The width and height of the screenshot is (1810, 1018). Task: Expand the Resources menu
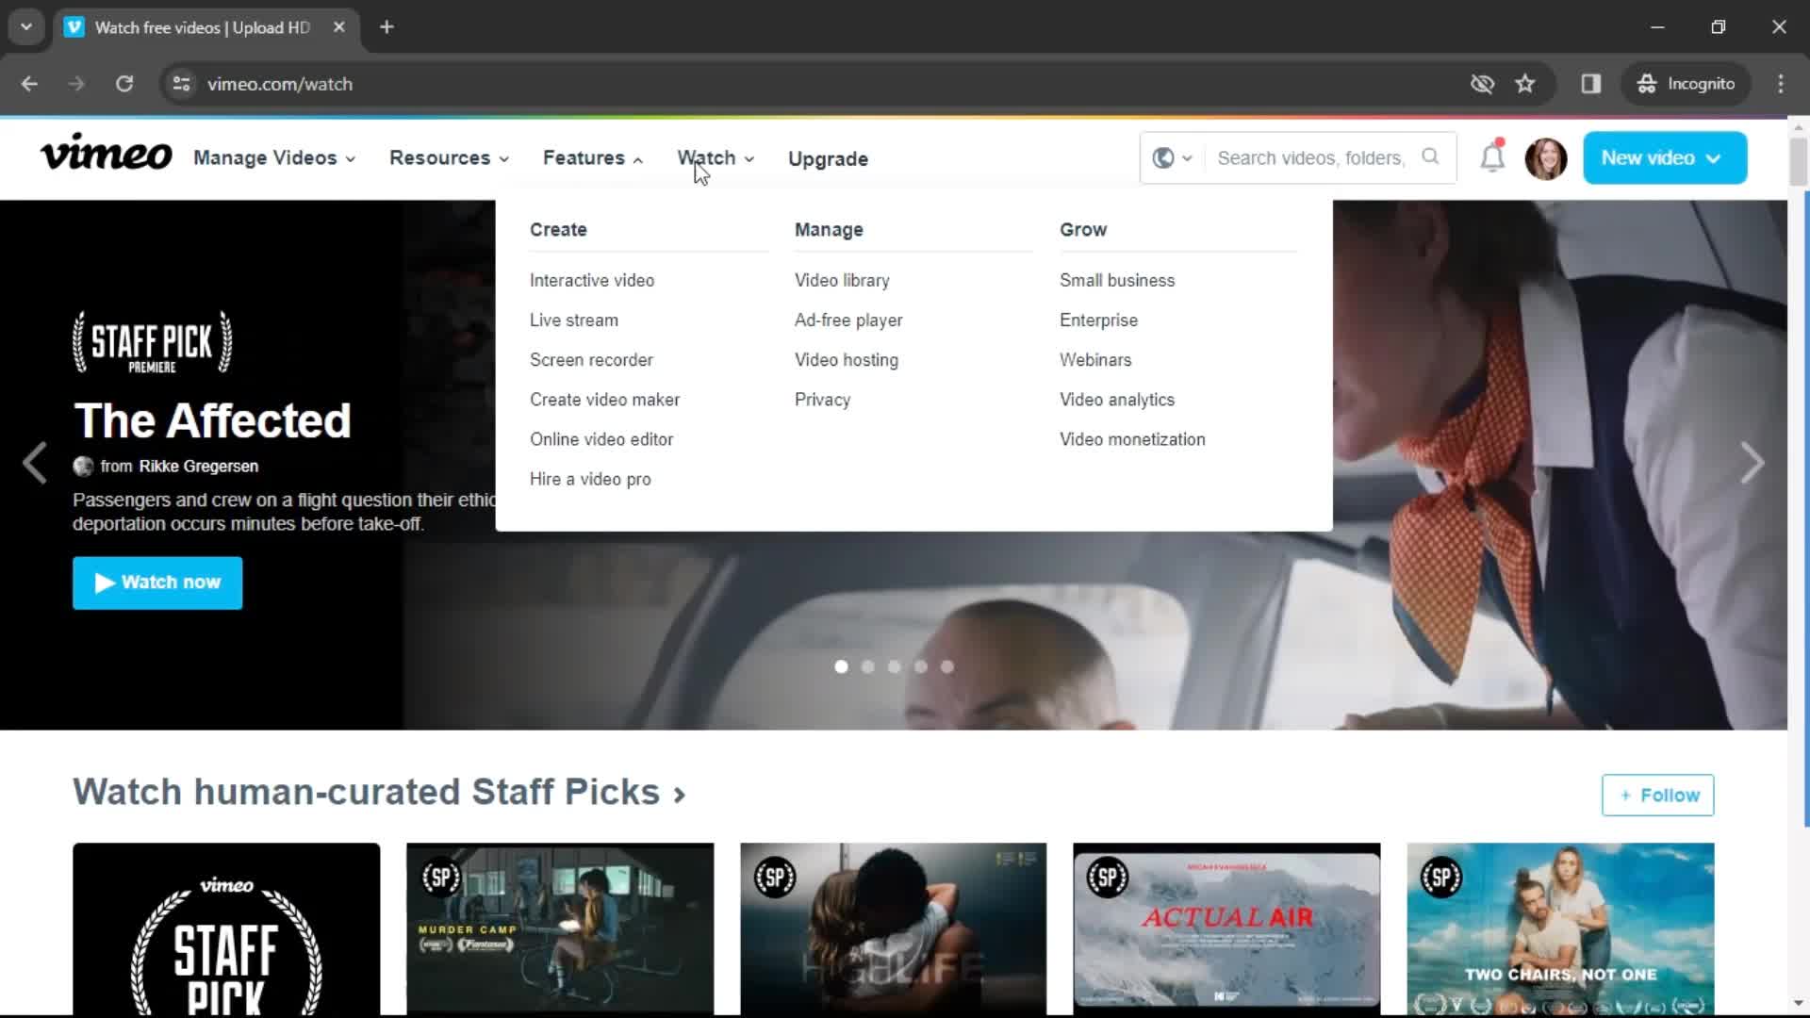pyautogui.click(x=449, y=158)
